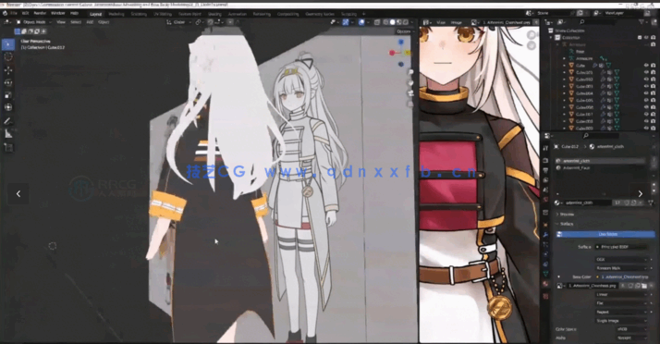Select the Scale tool
Screen dimensions: 660x344
pyautogui.click(x=8, y=95)
